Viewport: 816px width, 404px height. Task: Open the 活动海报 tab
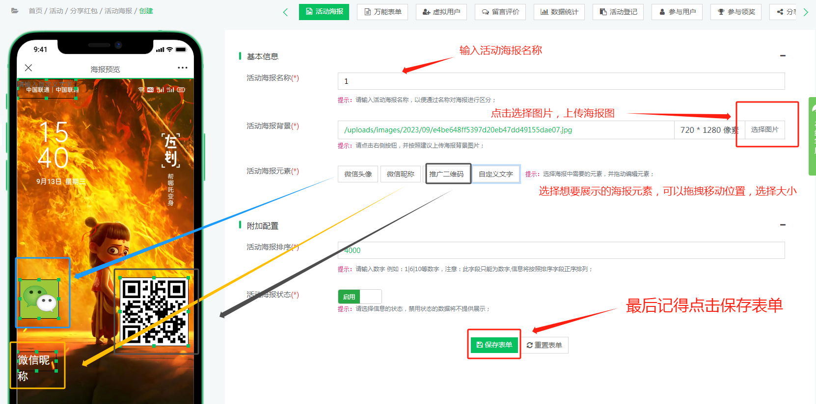324,12
